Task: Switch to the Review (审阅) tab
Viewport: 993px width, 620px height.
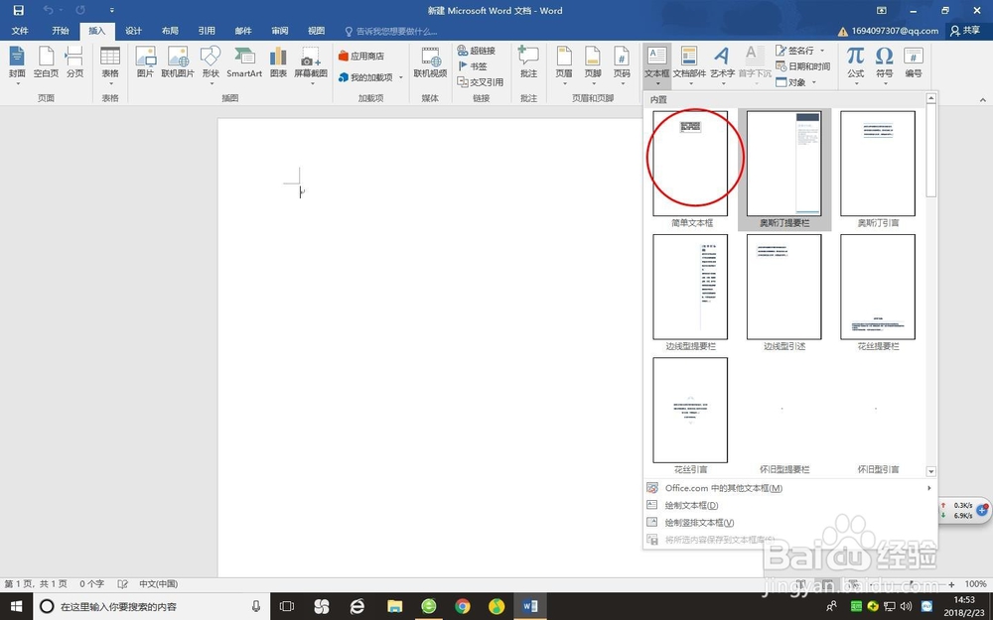Action: (280, 31)
